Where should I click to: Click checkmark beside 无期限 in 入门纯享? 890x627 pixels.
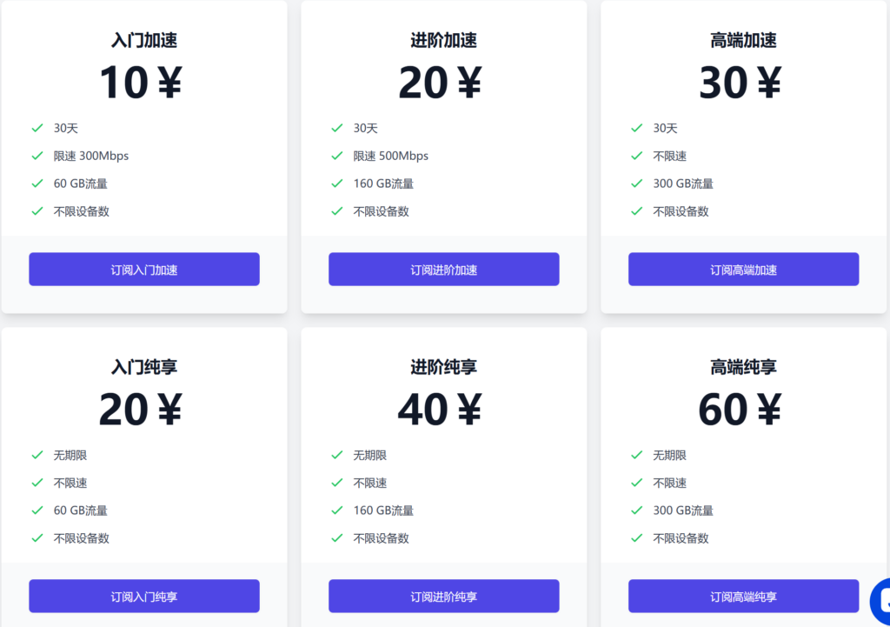tap(37, 455)
